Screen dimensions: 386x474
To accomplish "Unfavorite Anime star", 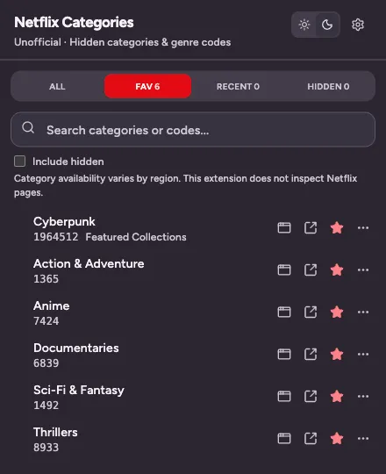I will click(337, 312).
